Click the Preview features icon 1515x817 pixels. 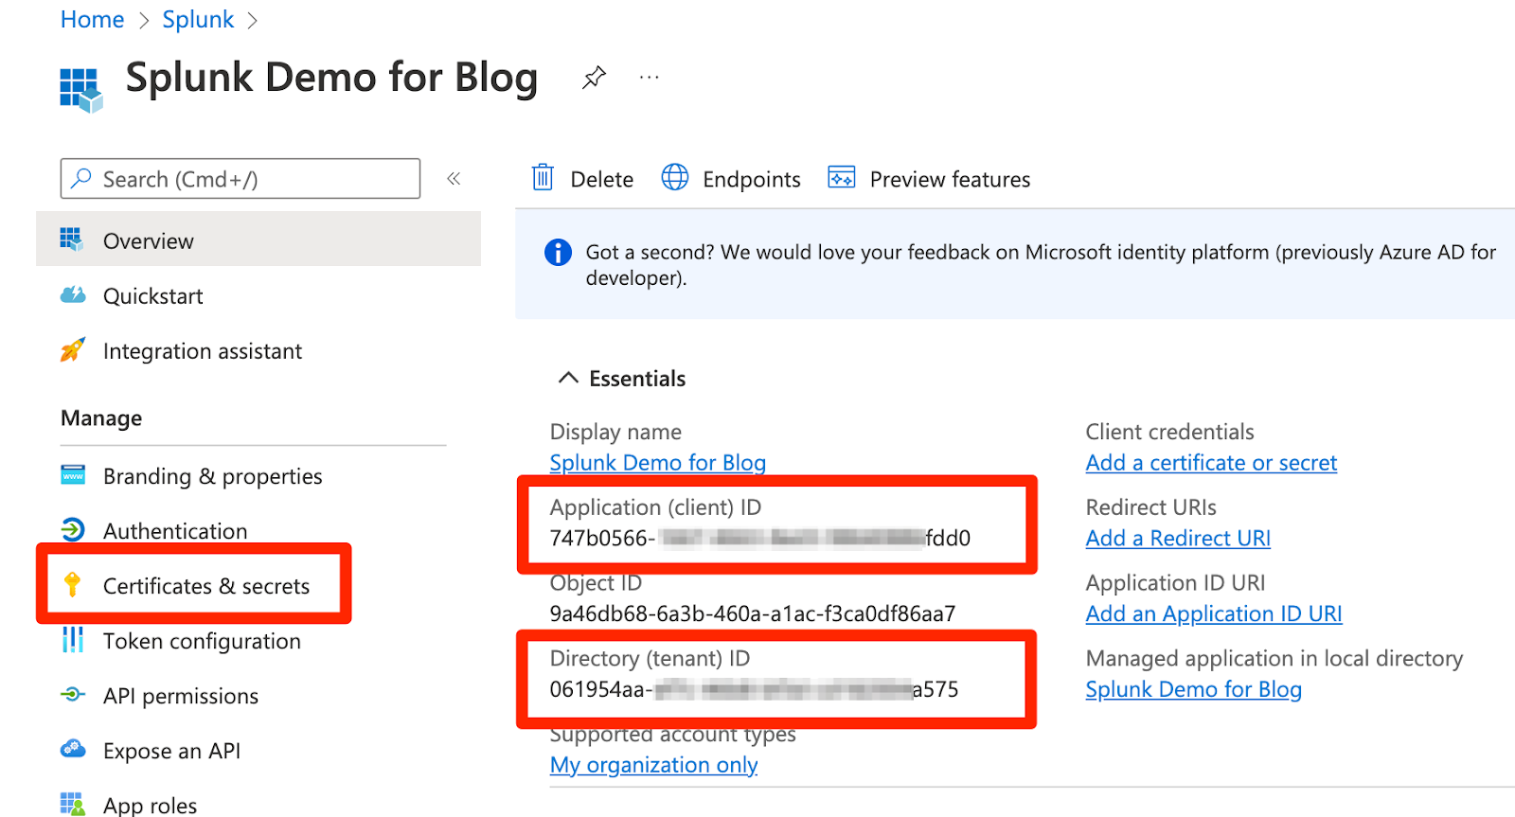(841, 177)
